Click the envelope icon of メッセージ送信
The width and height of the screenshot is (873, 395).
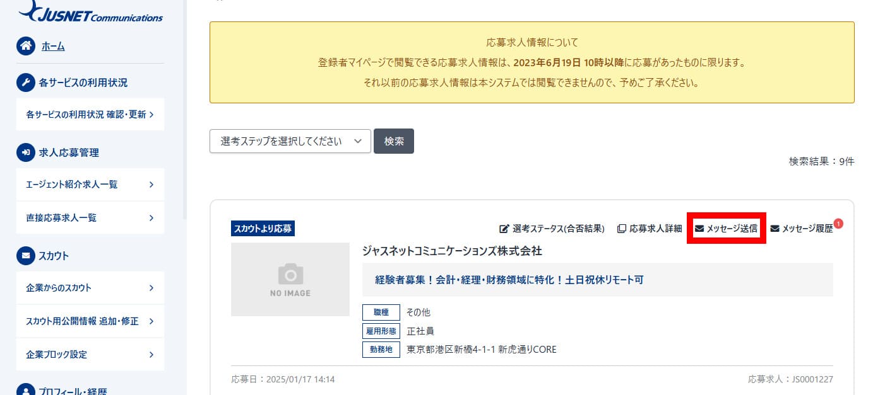[x=699, y=229]
